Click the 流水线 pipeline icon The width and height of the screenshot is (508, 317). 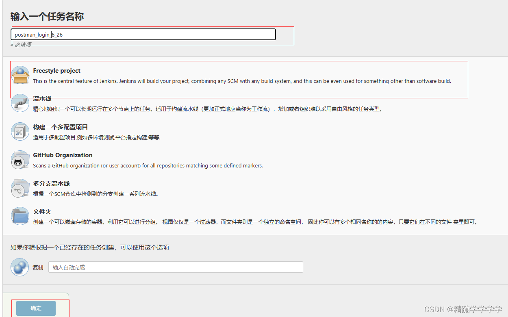20,103
